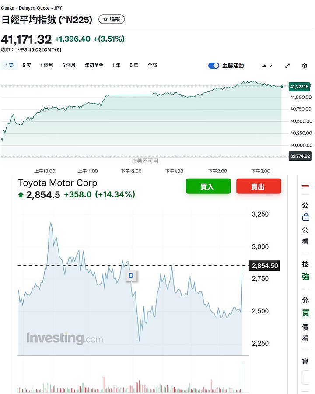Switch chart range to 年初至今
Viewport: 315px width, 394px height.
click(x=94, y=65)
